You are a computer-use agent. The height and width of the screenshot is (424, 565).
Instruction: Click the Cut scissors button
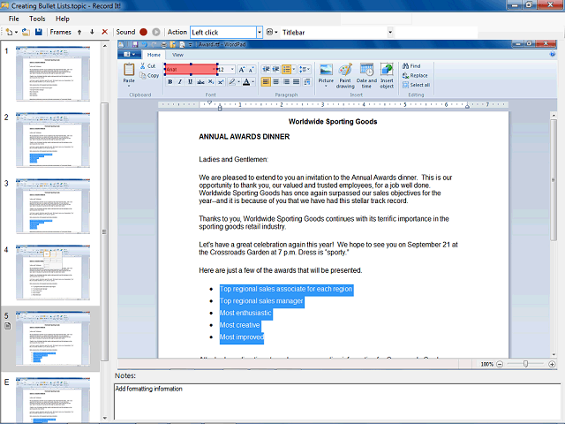[148, 66]
